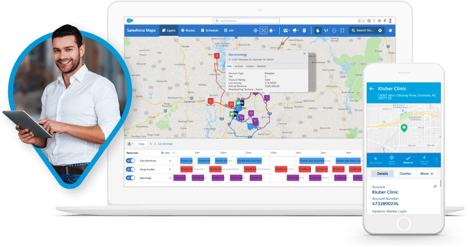Screen dimensions: 469x247
Task: Click the Salesforce cloud logo
Action: 129,21
